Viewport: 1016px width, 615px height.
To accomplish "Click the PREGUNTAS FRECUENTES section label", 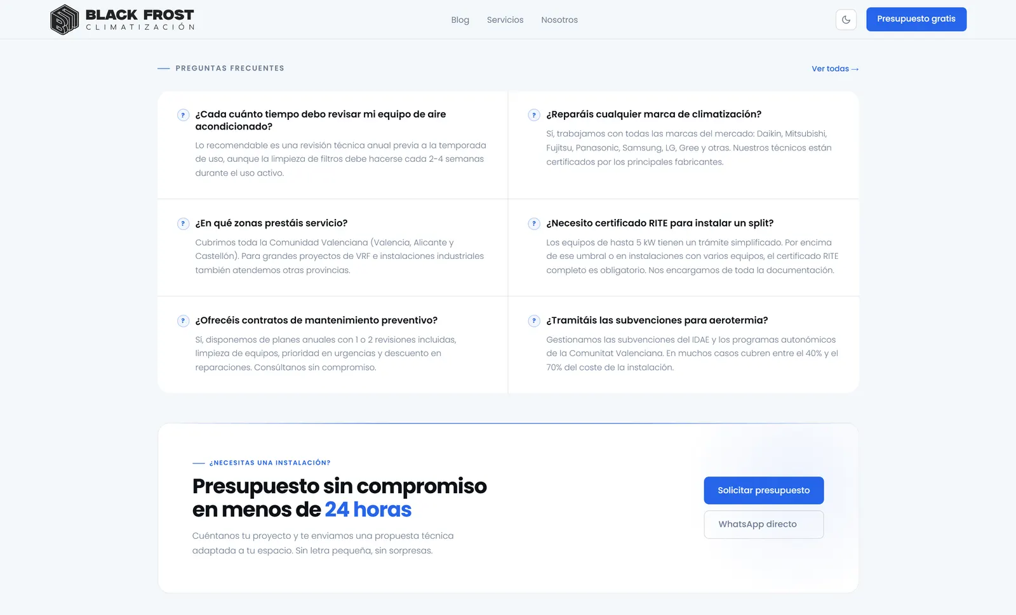I will [x=230, y=68].
